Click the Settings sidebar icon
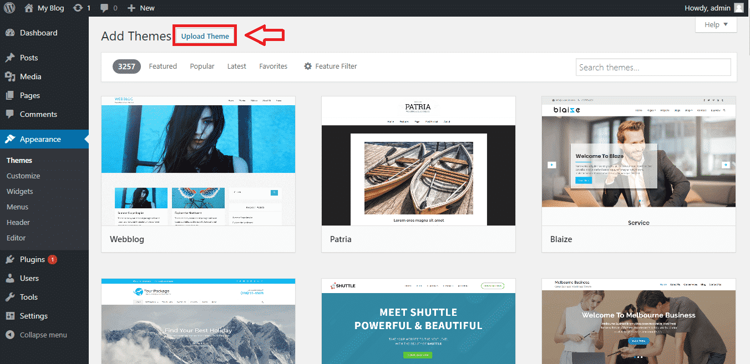 point(10,316)
